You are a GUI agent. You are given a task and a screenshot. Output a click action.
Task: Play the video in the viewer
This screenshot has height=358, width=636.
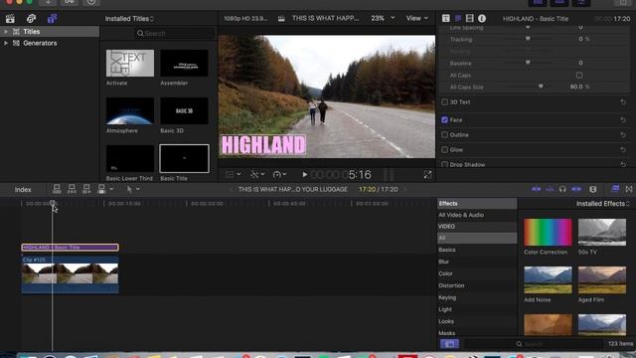click(305, 175)
